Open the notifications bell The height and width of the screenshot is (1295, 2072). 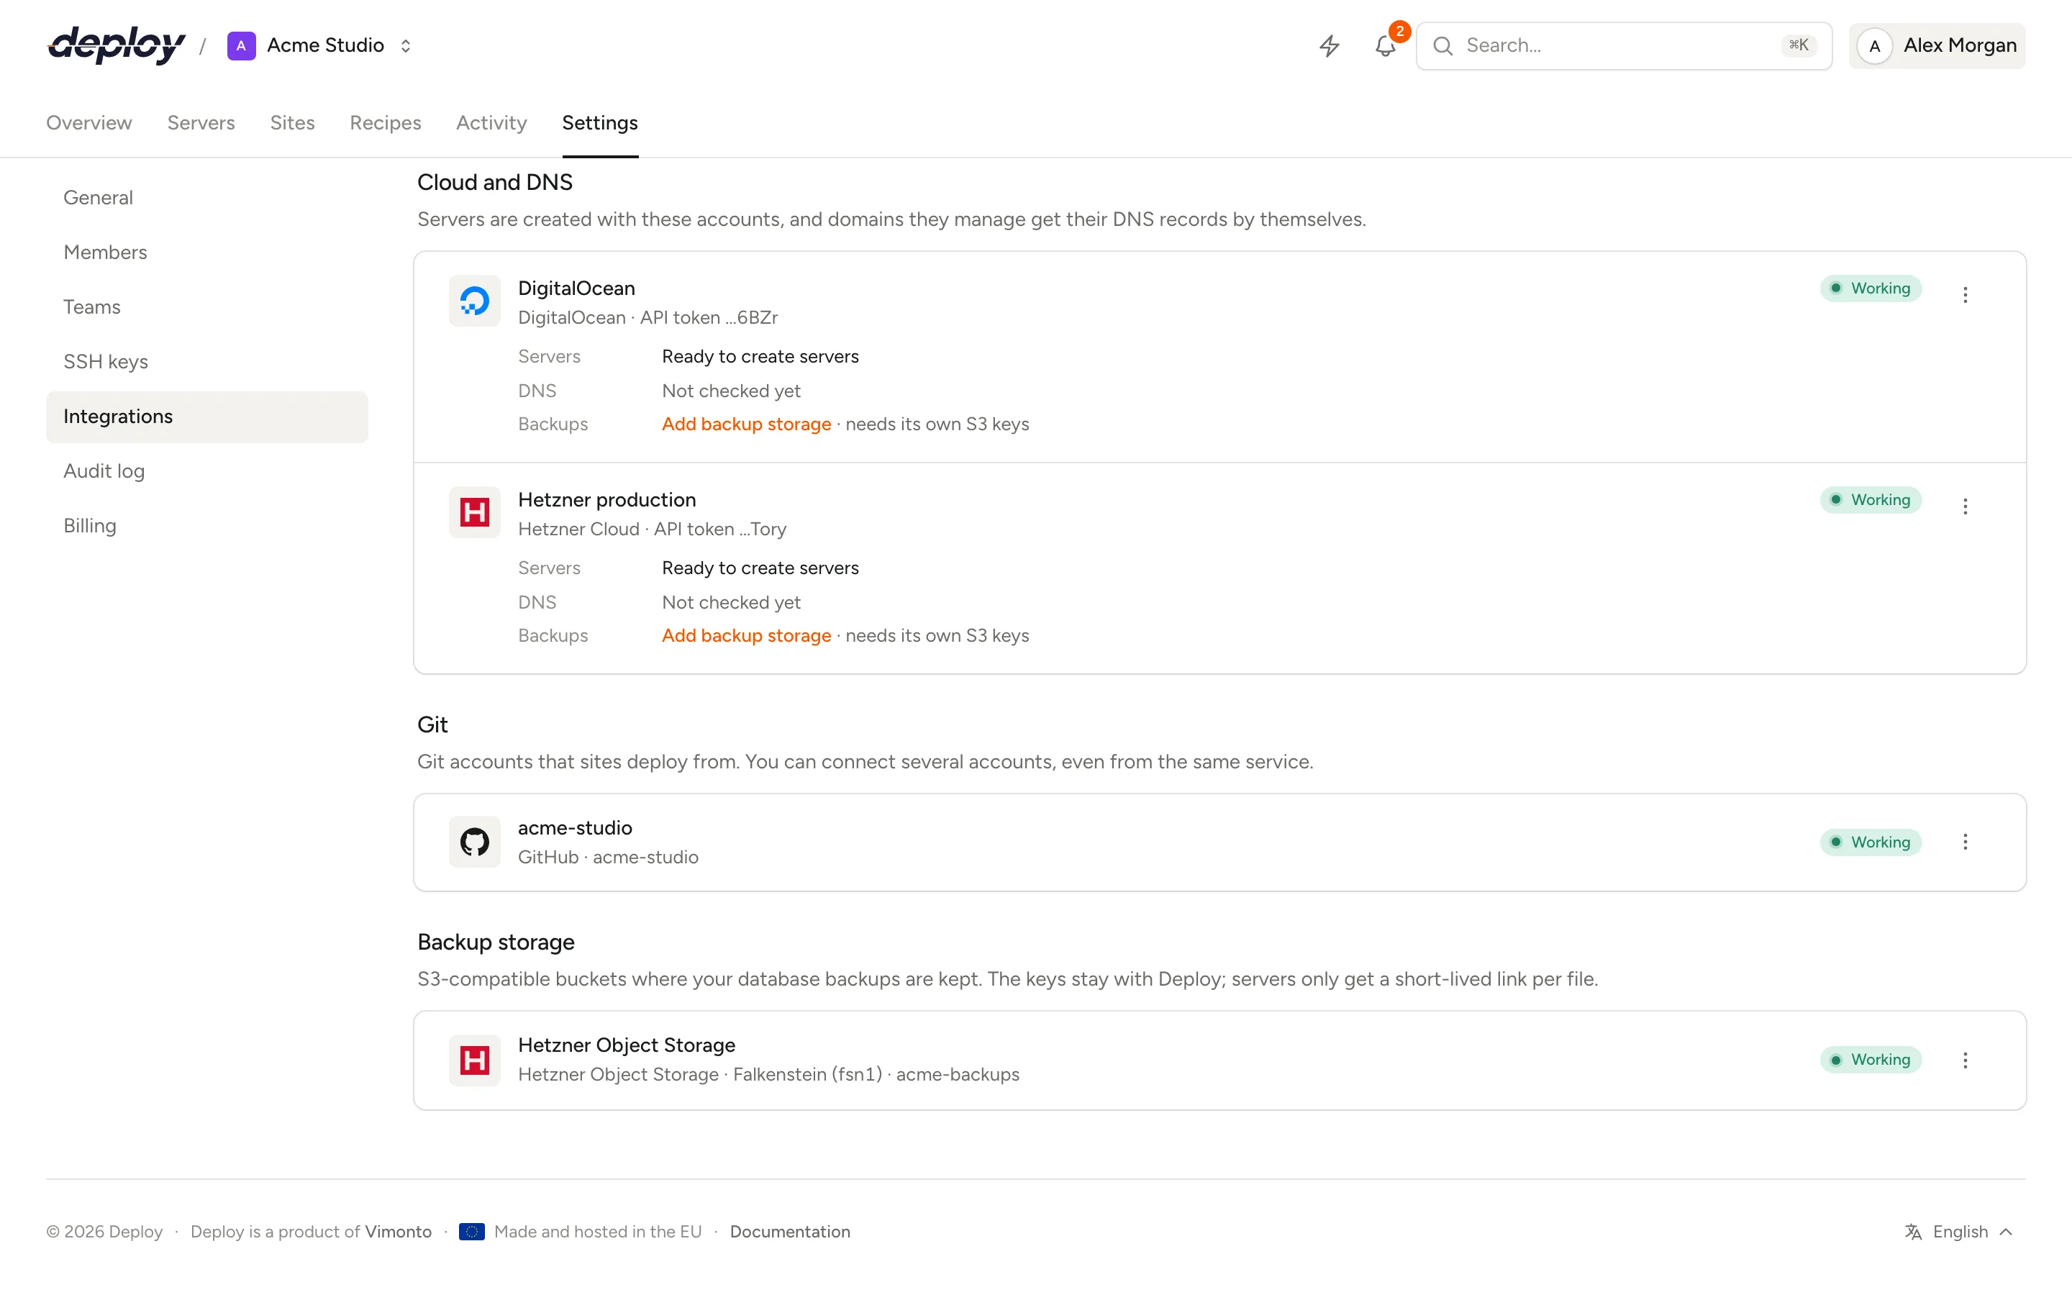[1386, 45]
